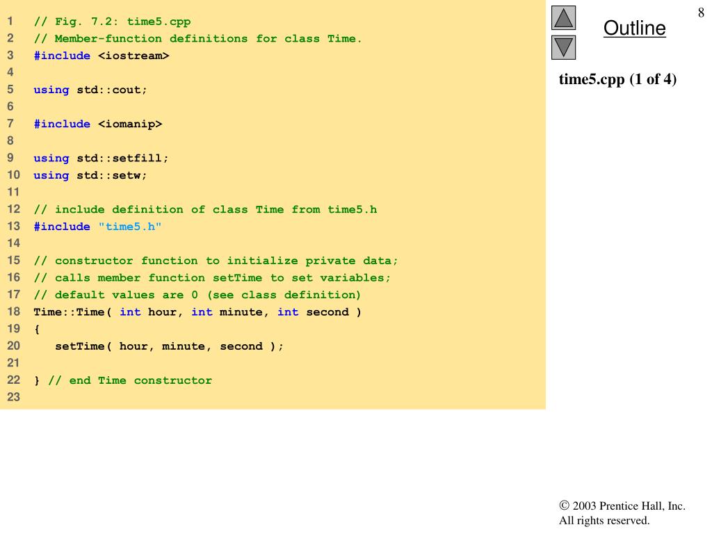Select the include definition of class Time comment
Image resolution: width=712 pixels, height=534 pixels.
pyautogui.click(x=205, y=209)
